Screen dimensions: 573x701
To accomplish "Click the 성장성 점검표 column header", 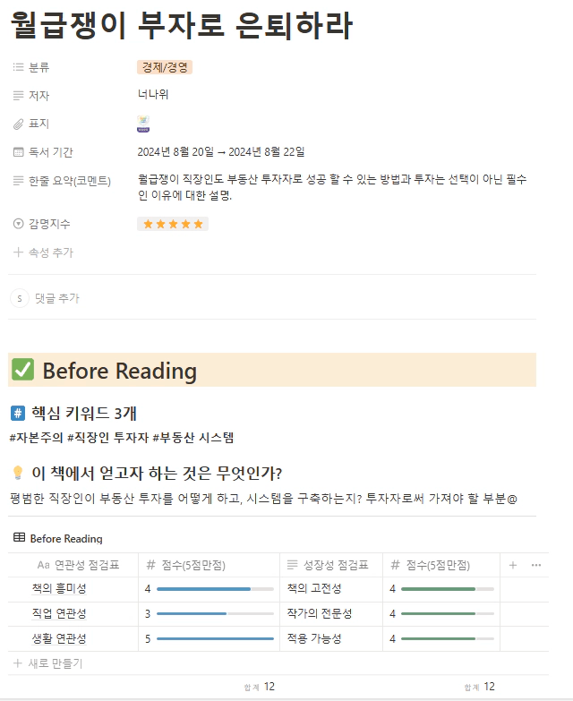I will pyautogui.click(x=328, y=565).
